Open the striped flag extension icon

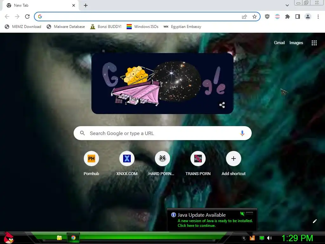coord(277,17)
